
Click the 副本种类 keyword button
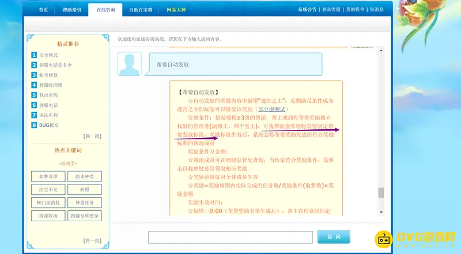[x=85, y=176]
